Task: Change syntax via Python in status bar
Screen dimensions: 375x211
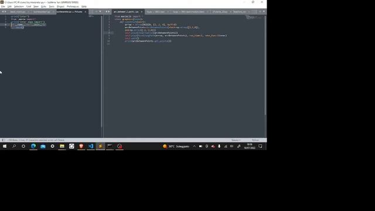Action: point(255,140)
